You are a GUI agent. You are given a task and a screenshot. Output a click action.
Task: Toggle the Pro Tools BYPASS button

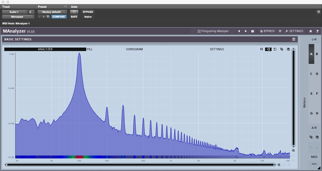coord(88,12)
